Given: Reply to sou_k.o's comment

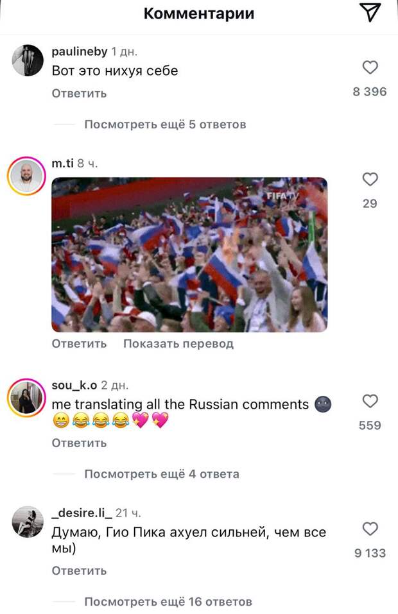Looking at the screenshot, I should tap(79, 443).
